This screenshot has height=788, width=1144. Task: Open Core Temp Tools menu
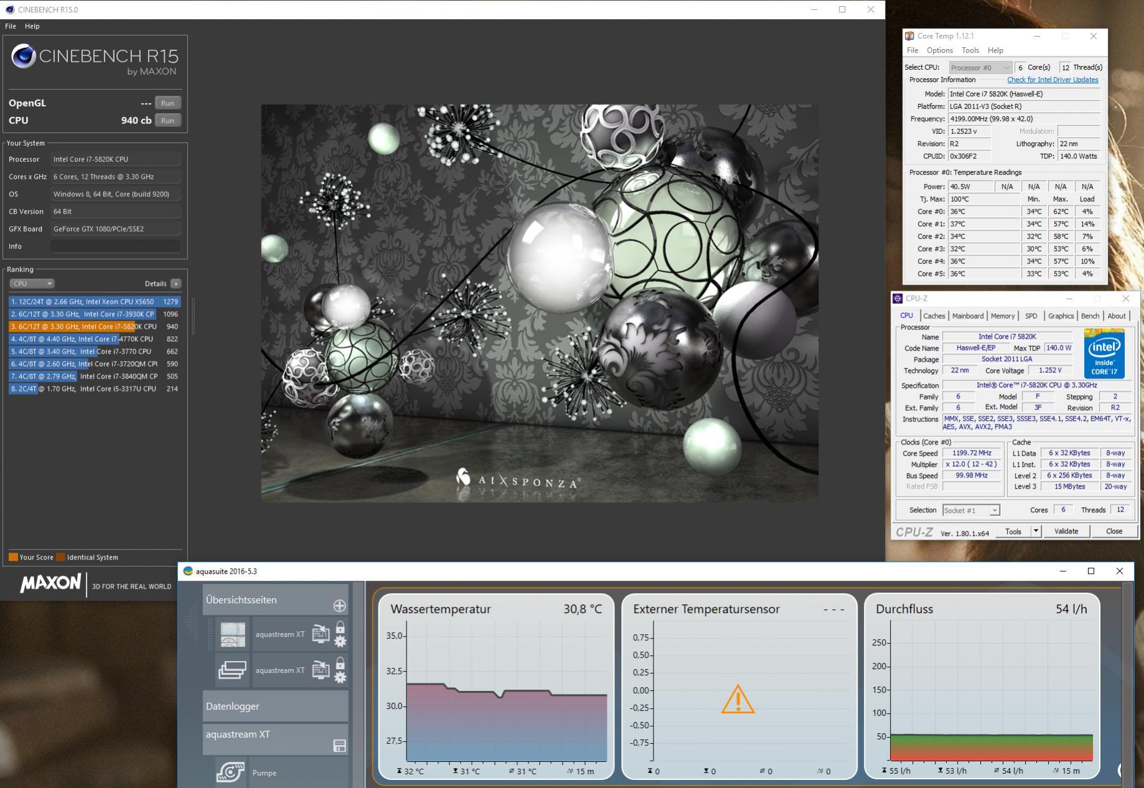coord(970,50)
